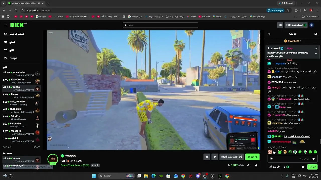Viewport: 321px width, 180px height.
Task: Open GooBa_Off recommended channel
Action: coord(21,167)
